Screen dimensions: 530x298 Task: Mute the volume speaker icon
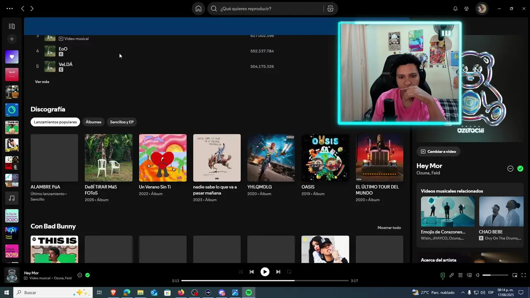point(478,275)
